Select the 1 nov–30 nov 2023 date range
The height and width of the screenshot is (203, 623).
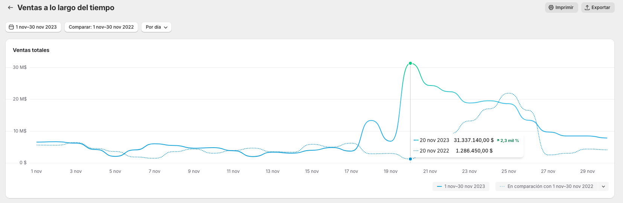point(33,27)
